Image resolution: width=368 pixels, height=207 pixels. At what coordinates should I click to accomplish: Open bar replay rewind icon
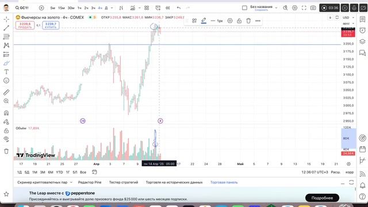tap(167, 8)
